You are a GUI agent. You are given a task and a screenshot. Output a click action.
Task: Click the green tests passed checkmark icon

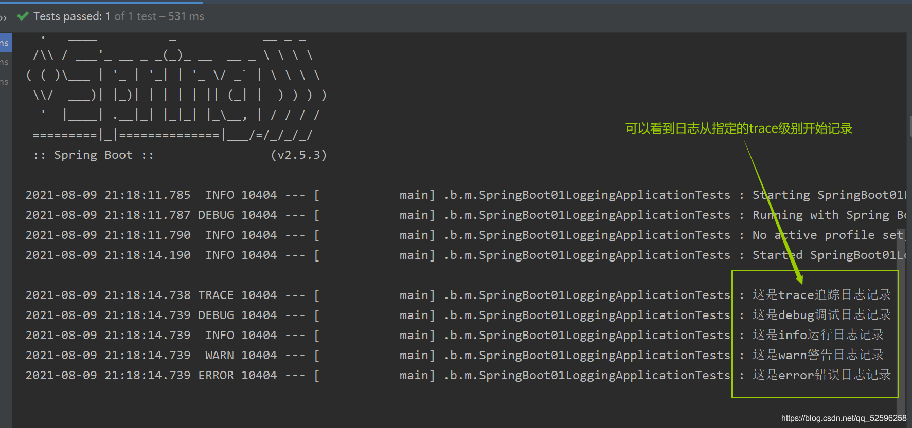[x=23, y=16]
